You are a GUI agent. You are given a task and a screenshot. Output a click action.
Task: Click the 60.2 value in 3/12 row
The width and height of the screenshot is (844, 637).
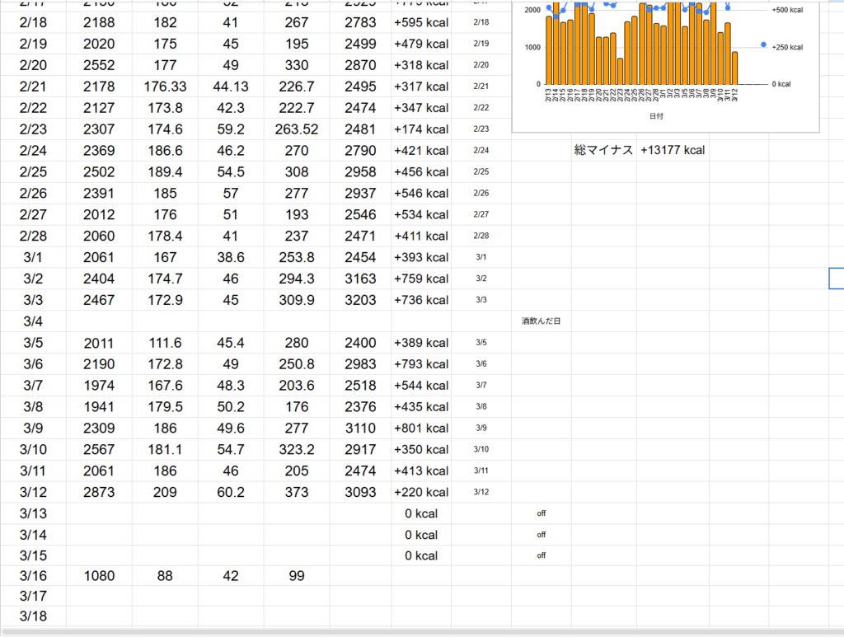click(x=231, y=492)
